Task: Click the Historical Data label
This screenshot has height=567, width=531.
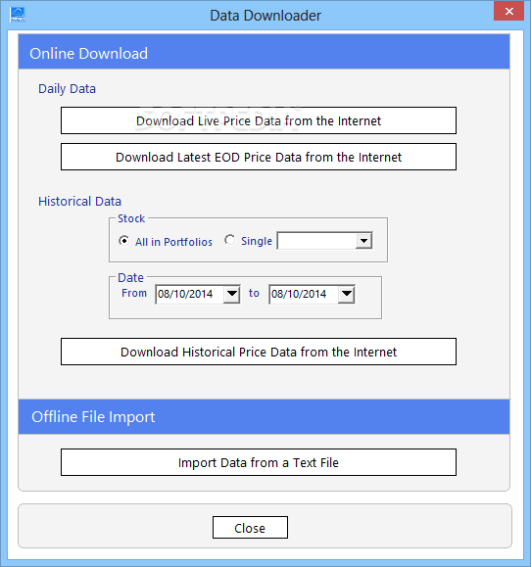Action: point(79,202)
